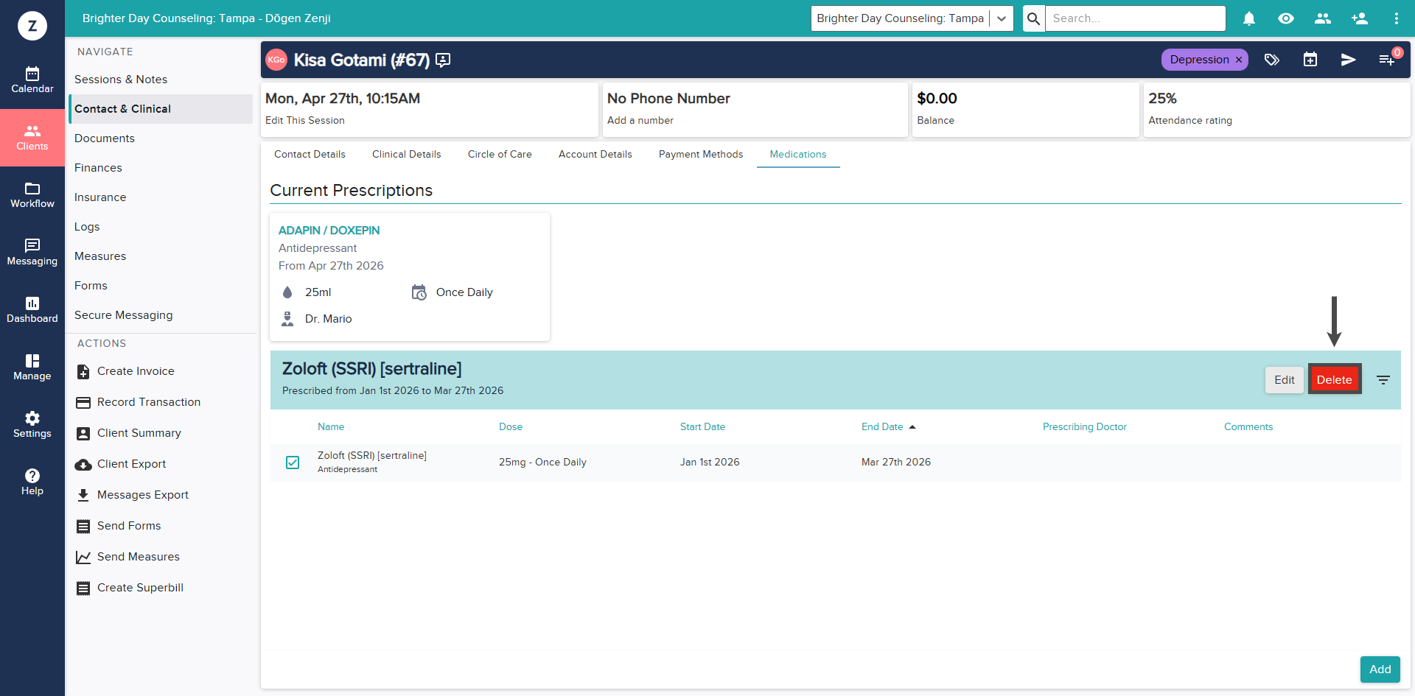Open the notifications bell
Screen dimensions: 1415x696
pos(1249,18)
